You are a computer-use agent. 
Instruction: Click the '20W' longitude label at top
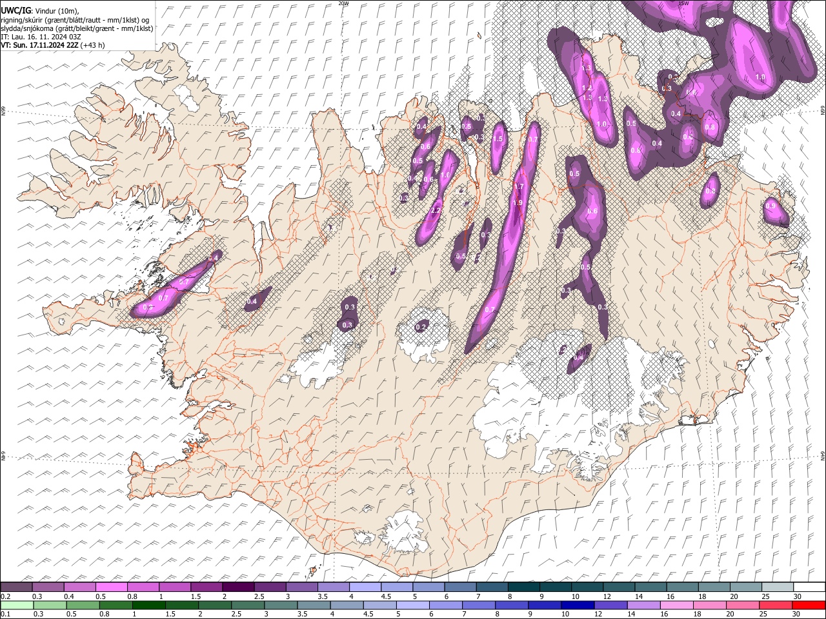pyautogui.click(x=343, y=3)
